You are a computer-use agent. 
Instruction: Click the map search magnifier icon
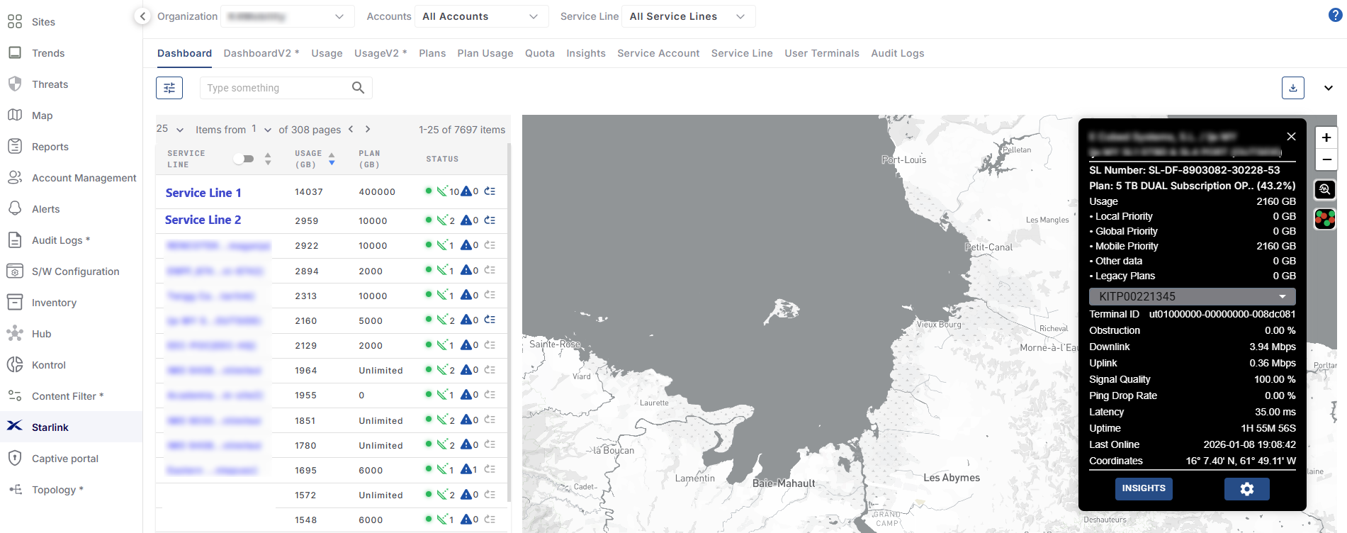click(1324, 190)
